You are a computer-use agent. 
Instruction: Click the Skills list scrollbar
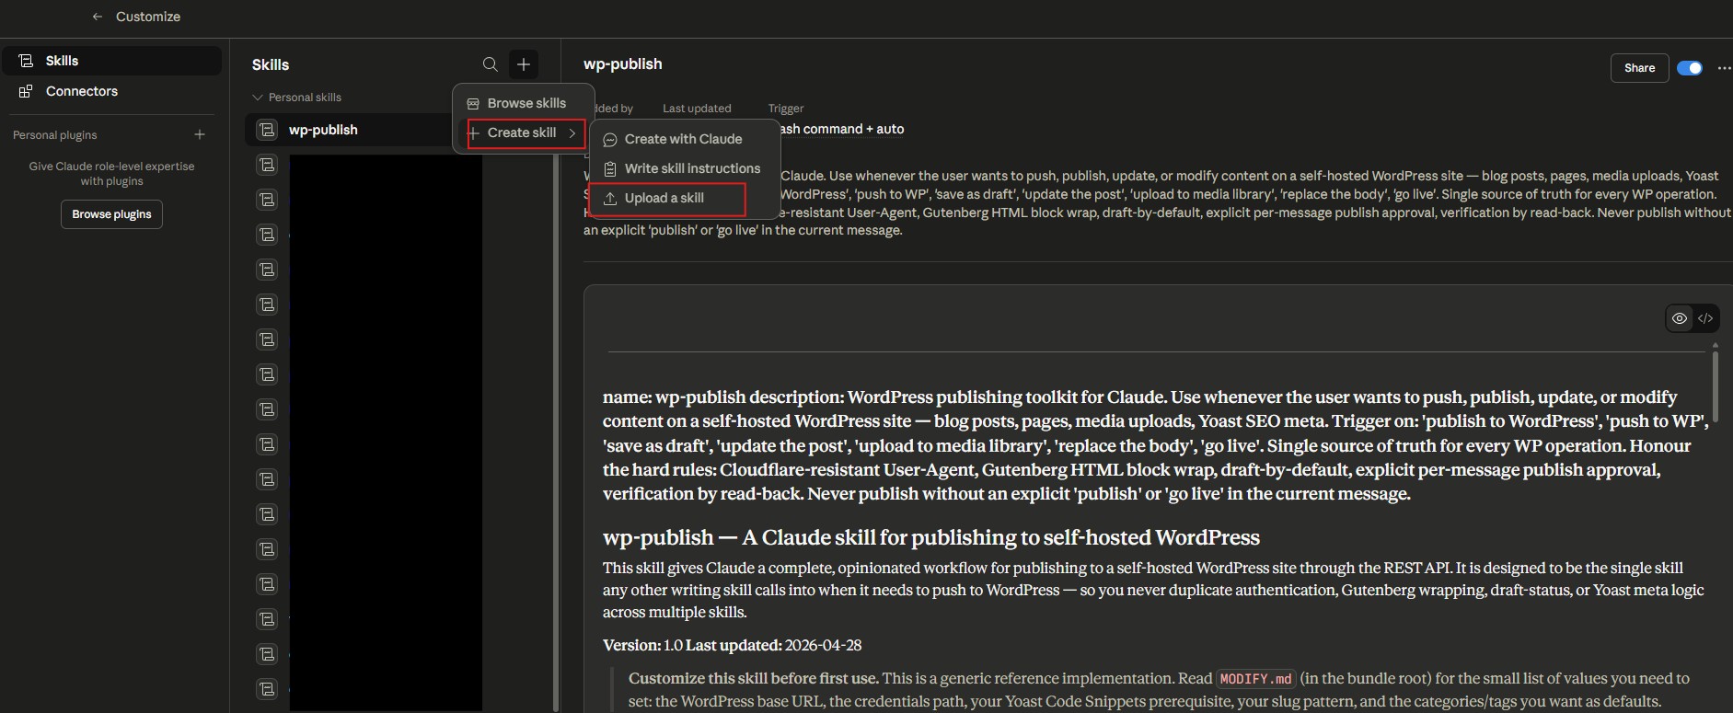(x=556, y=432)
